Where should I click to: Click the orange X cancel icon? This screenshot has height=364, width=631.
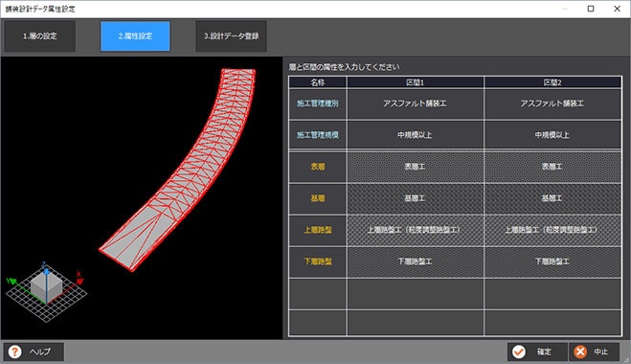580,352
